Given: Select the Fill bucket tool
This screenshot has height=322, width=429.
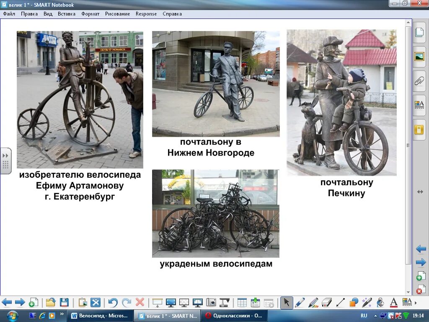Looking at the screenshot, I should 380,303.
